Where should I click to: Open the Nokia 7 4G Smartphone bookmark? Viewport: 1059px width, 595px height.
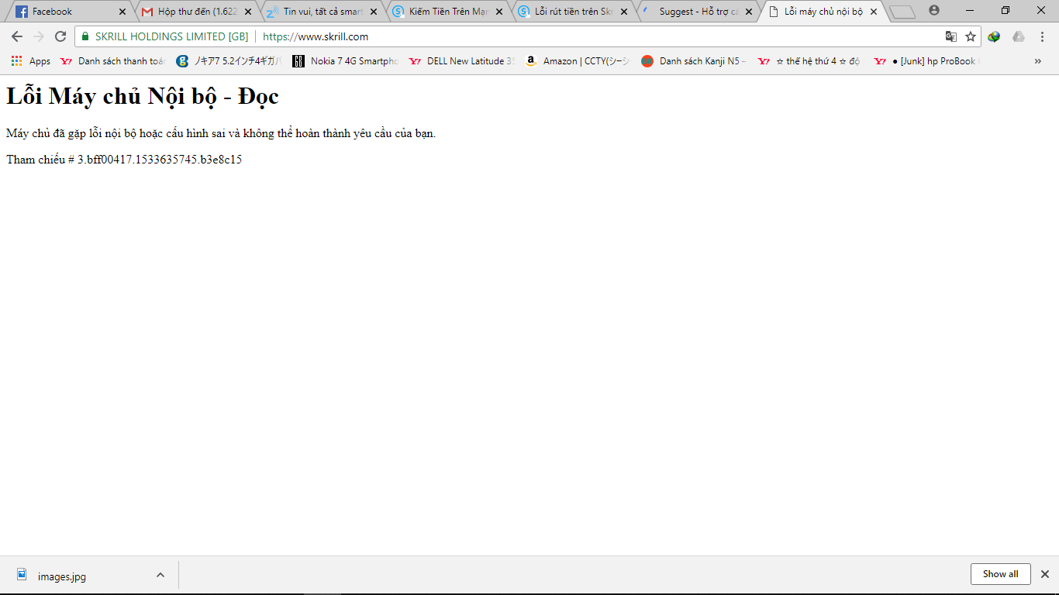346,61
